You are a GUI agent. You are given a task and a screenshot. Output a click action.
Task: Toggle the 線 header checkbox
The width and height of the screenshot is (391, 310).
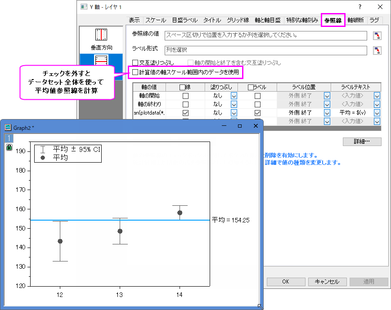(182, 88)
